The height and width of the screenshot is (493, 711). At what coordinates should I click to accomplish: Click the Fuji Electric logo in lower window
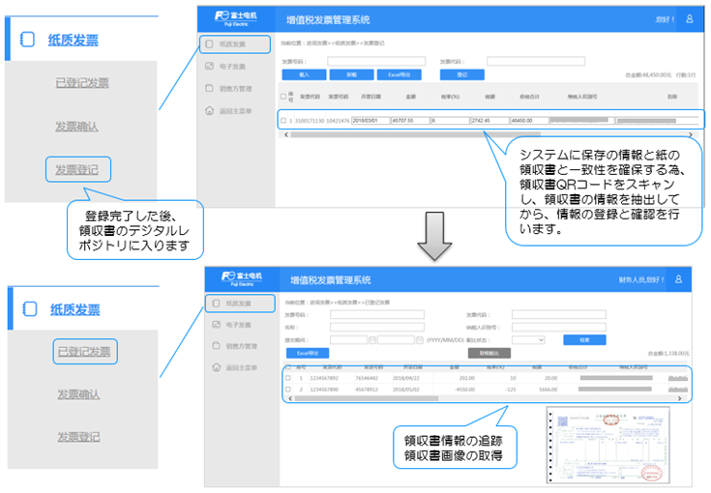[232, 279]
